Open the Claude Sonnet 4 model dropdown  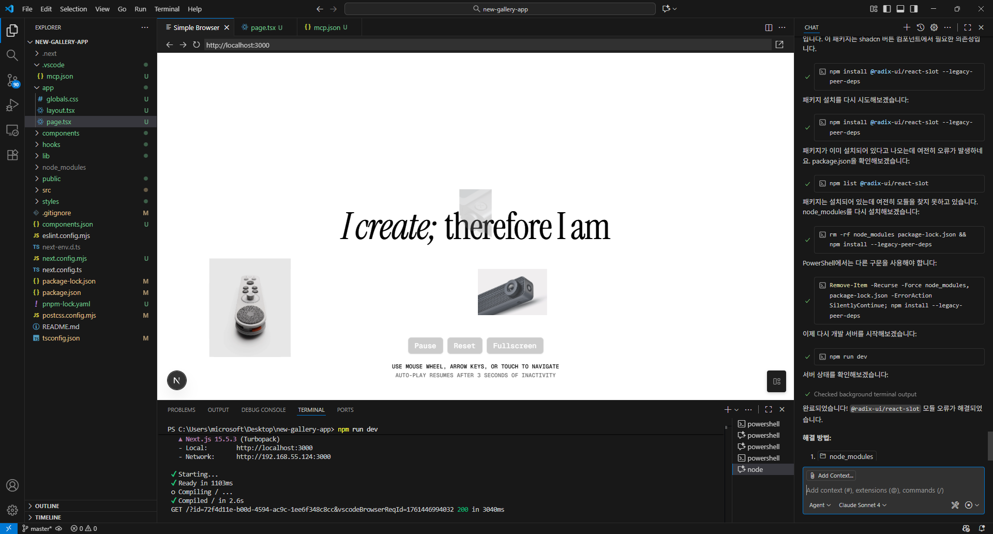(x=862, y=505)
